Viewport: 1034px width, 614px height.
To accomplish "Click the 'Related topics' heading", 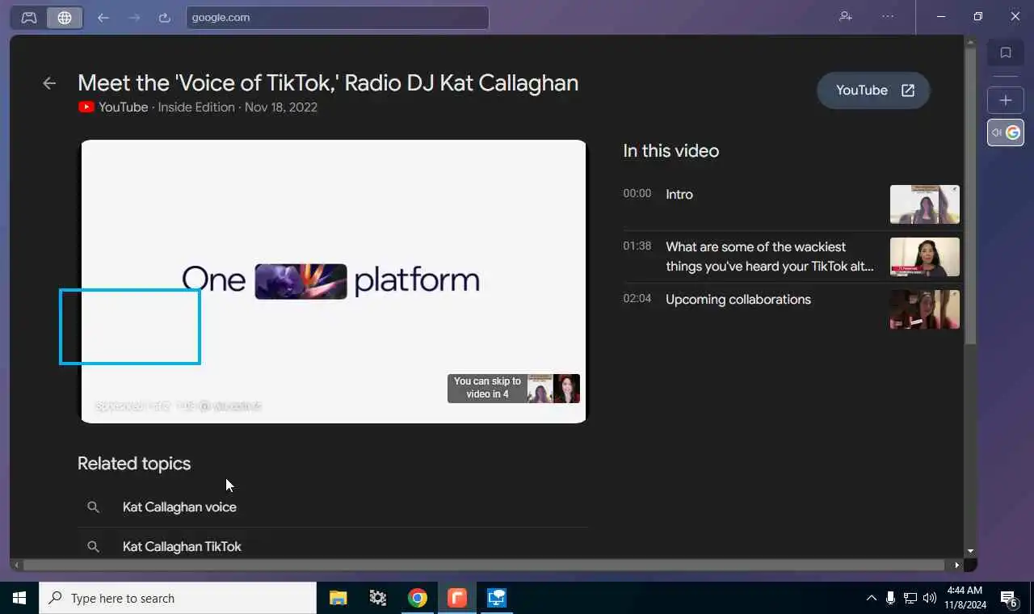I will tap(134, 464).
